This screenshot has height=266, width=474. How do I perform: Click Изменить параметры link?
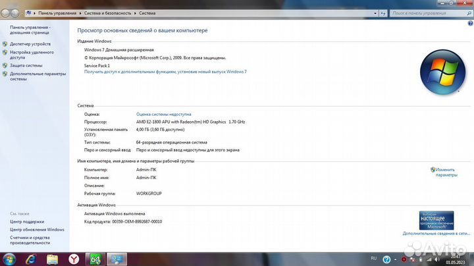446,173
